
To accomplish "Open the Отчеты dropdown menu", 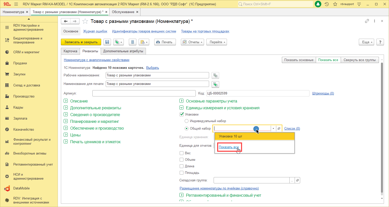I will pyautogui.click(x=192, y=42).
